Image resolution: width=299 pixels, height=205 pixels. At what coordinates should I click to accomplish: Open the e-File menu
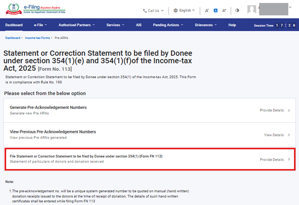click(41, 25)
